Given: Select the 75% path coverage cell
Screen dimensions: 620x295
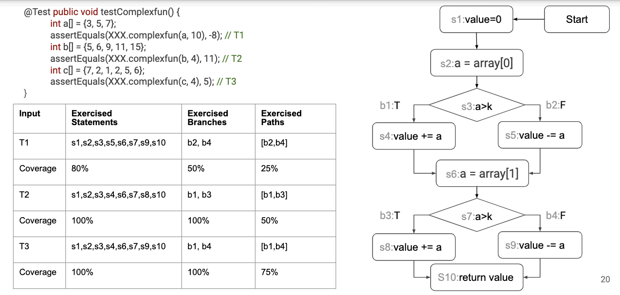Looking at the screenshot, I should pos(270,272).
